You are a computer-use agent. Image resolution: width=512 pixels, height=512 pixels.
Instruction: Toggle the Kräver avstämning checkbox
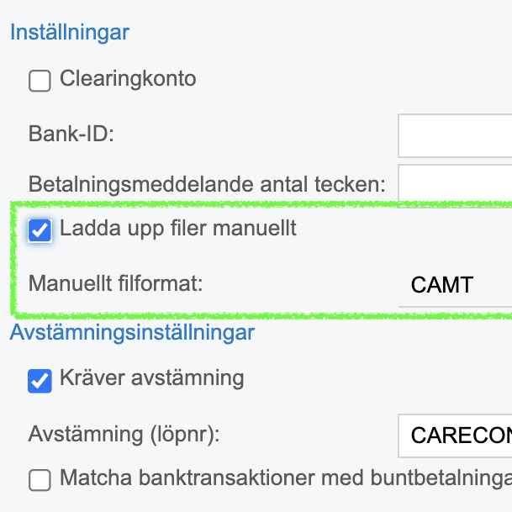pyautogui.click(x=40, y=380)
